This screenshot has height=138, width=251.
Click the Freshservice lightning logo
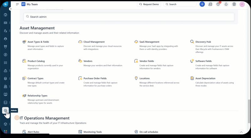click(5, 4)
